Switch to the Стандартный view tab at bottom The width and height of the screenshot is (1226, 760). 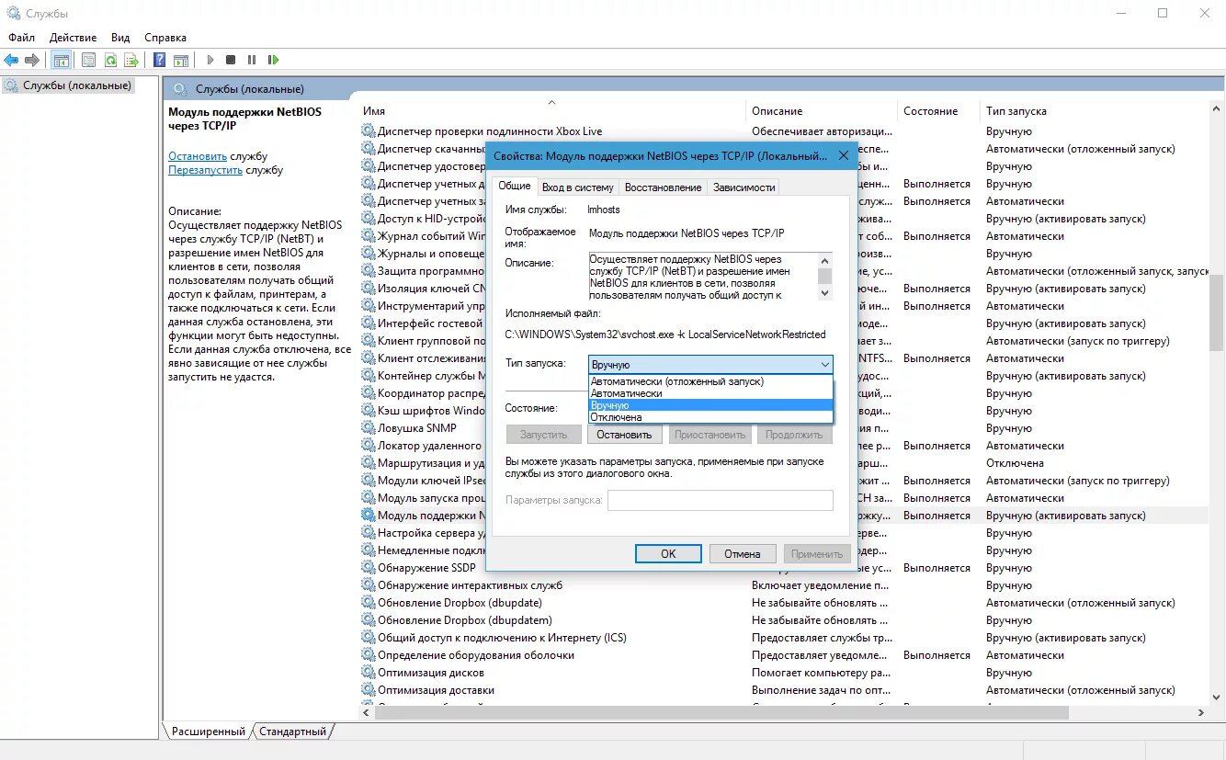[x=292, y=732]
